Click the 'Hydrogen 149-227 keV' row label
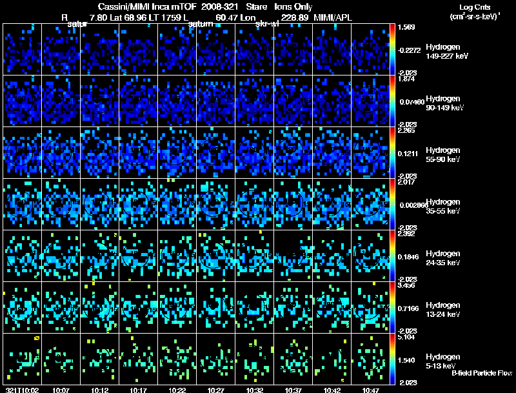Image resolution: width=516 pixels, height=393 pixels. pyautogui.click(x=447, y=52)
